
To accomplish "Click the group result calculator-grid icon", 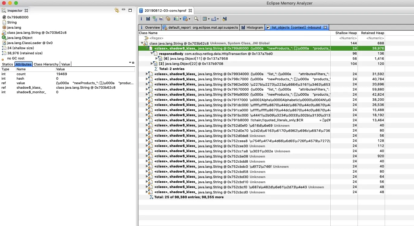I will [x=205, y=19].
